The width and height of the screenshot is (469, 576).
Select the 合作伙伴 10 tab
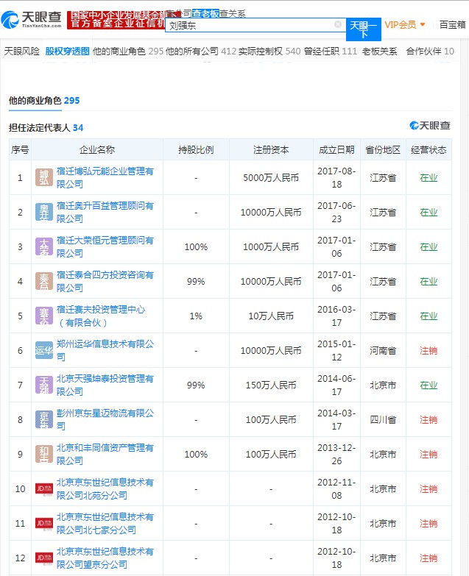pyautogui.click(x=430, y=51)
